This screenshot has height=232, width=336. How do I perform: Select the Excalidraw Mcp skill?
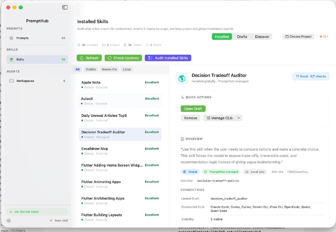(x=120, y=151)
